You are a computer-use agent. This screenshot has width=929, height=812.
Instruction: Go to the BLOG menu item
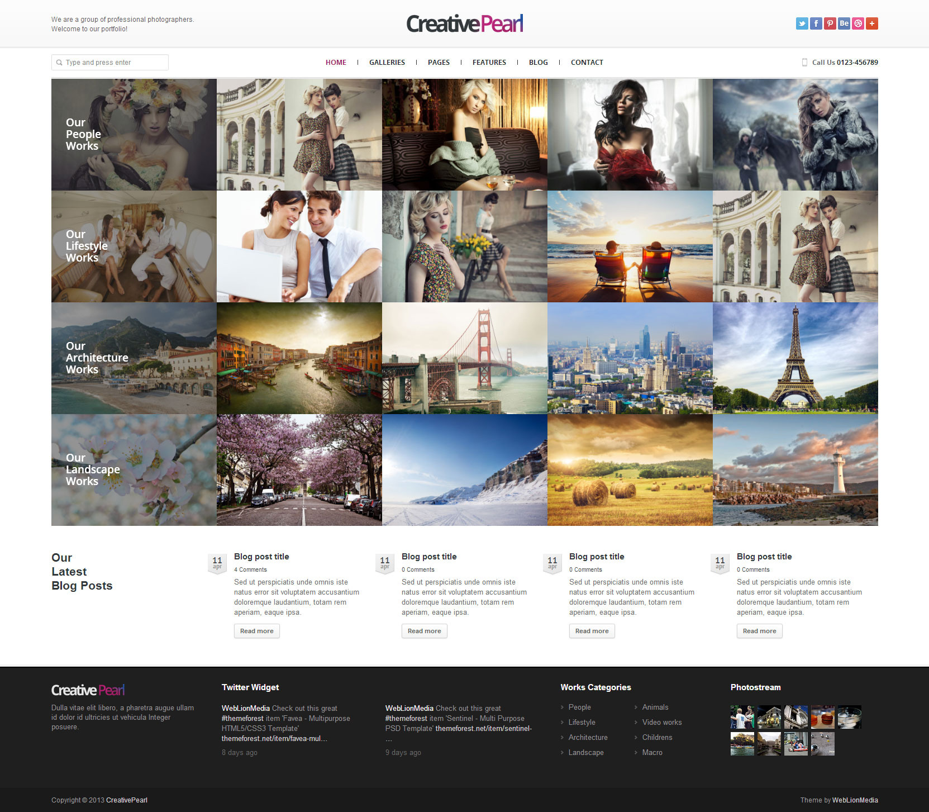coord(538,63)
